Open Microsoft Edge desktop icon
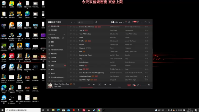 (4, 89)
